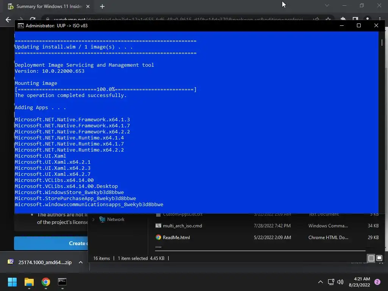Click the command prompt window system icon
Screen dimensions: 388x291
[21, 26]
